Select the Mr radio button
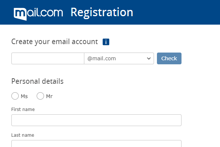The height and width of the screenshot is (147, 220). 40,96
